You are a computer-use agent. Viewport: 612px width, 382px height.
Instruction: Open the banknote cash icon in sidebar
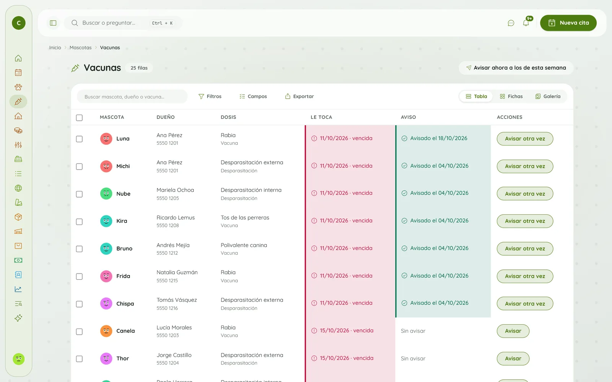click(18, 260)
